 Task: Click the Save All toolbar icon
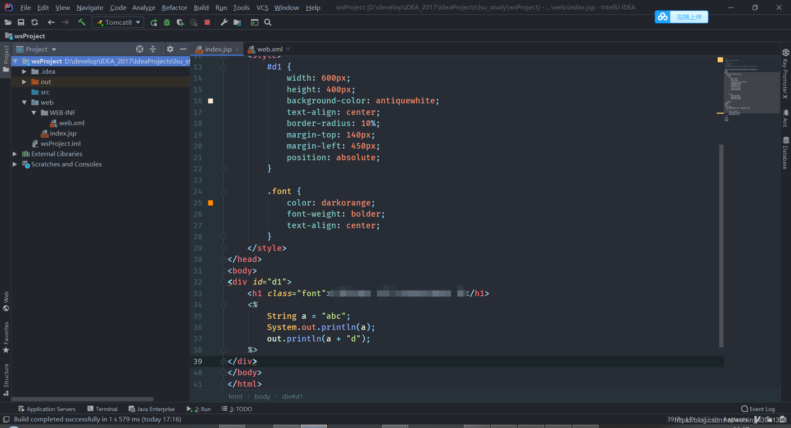21,22
